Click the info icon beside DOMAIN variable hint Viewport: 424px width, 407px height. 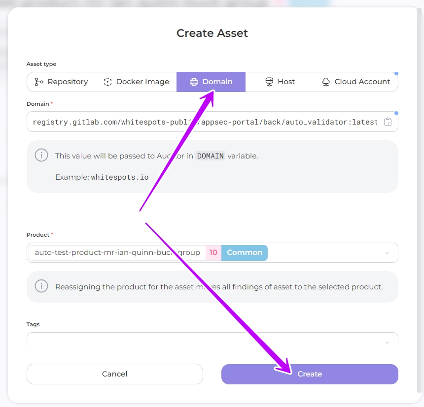pos(41,156)
